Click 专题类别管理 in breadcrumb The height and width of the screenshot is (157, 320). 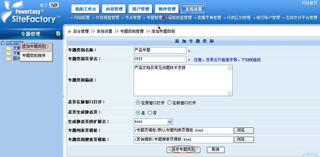coord(132,31)
